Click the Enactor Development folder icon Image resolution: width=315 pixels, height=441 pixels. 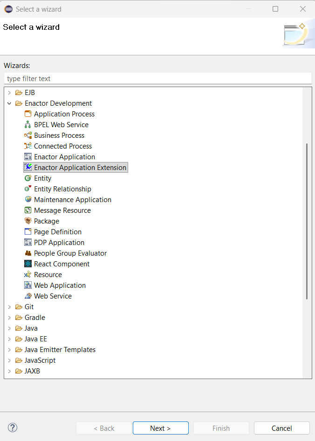(19, 103)
